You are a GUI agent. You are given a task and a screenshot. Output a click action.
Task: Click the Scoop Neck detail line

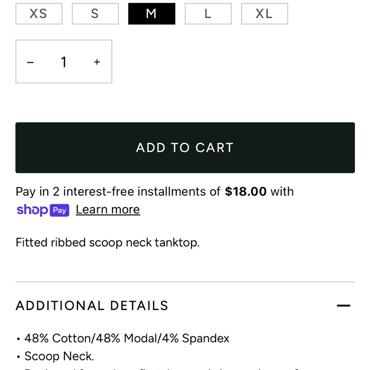click(x=59, y=356)
